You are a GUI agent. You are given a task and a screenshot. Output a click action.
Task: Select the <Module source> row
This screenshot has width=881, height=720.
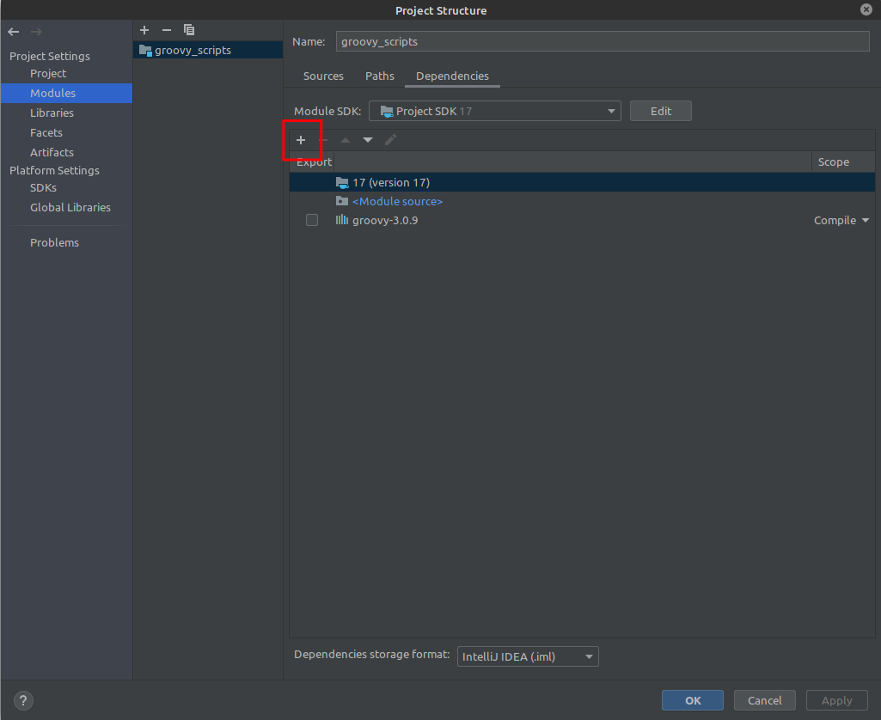click(582, 201)
